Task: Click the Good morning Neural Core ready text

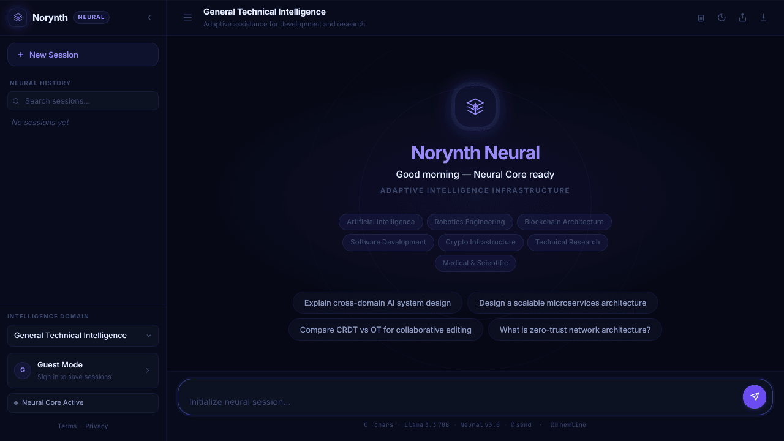Action: pyautogui.click(x=475, y=175)
